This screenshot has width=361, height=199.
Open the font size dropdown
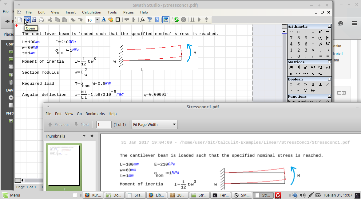pyautogui.click(x=97, y=20)
